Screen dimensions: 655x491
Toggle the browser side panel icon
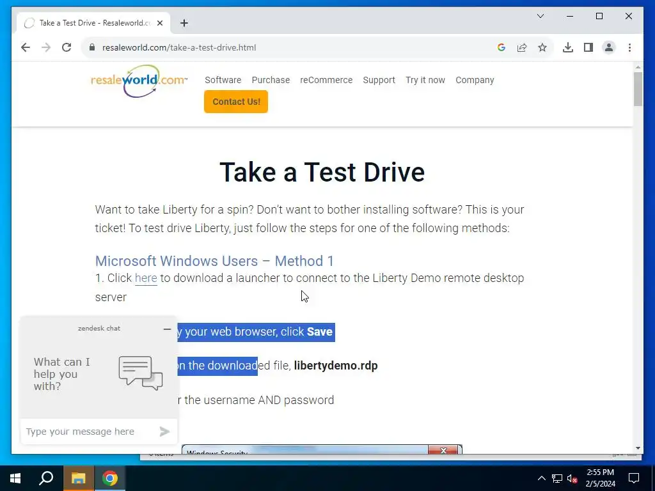coord(588,47)
